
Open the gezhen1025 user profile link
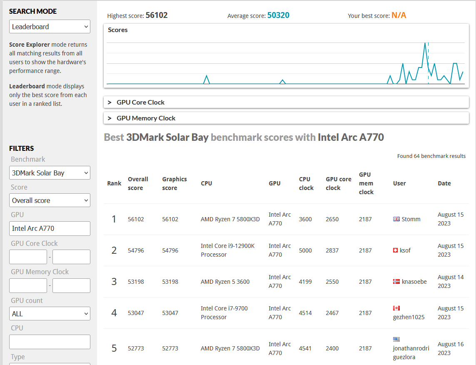(x=409, y=317)
